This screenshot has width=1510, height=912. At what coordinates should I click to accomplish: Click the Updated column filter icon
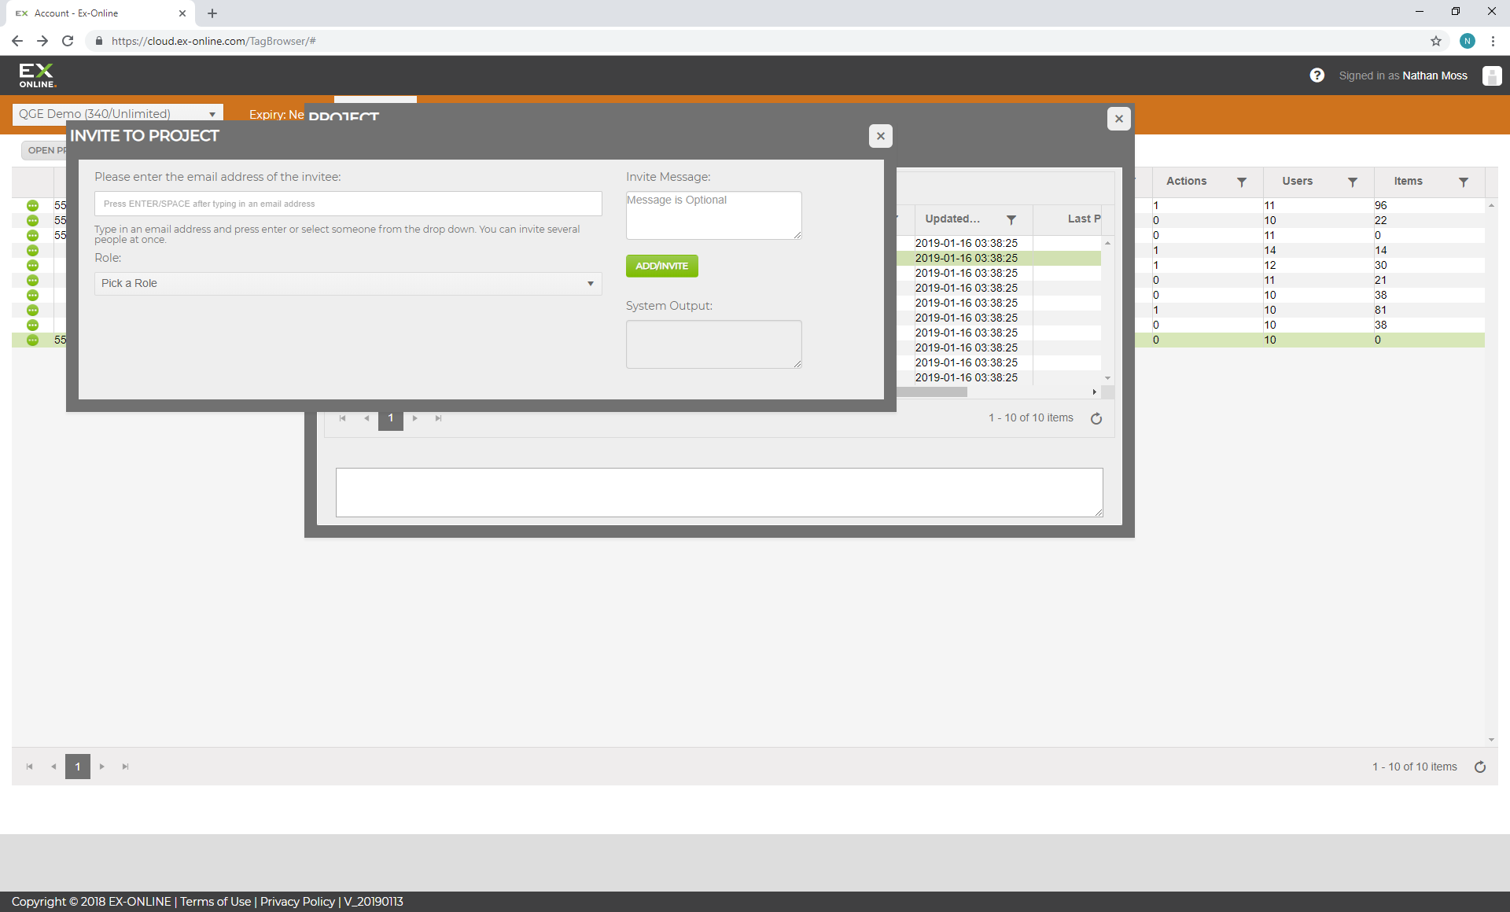(1011, 219)
